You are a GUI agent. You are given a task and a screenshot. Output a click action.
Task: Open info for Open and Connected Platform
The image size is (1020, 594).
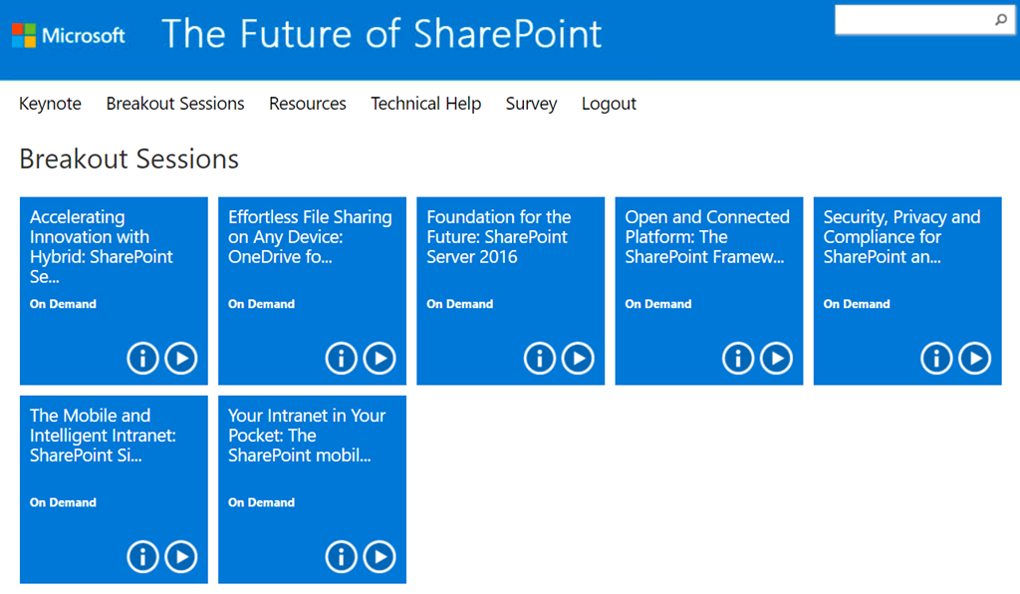click(737, 358)
